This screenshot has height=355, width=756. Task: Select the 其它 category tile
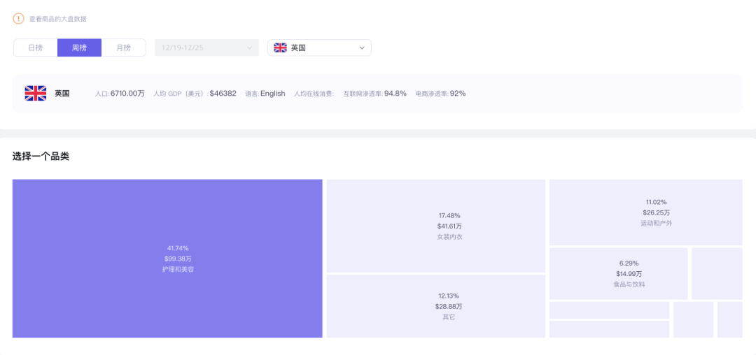[436, 306]
